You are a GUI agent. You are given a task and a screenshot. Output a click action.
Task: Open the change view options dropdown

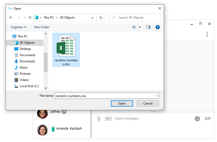tap(140, 27)
